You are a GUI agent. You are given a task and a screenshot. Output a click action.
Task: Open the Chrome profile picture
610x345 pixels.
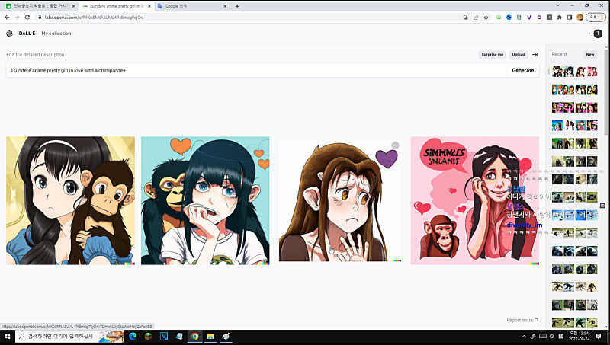point(579,17)
